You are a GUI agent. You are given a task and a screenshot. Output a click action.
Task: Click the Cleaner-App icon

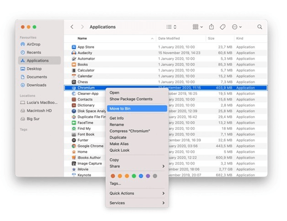(74, 94)
